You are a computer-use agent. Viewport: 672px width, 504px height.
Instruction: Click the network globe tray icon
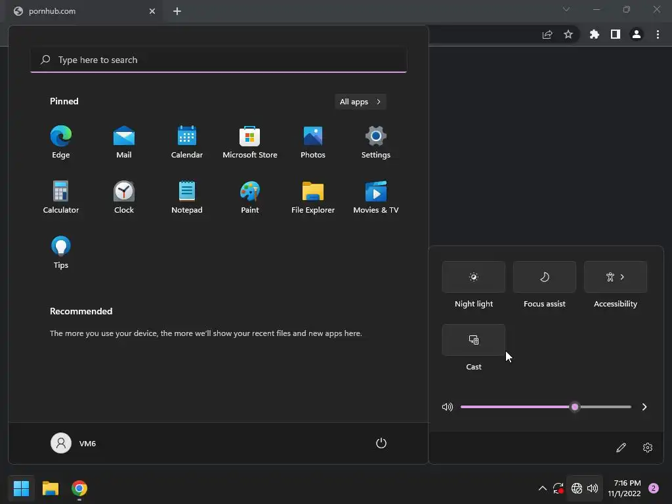point(576,488)
